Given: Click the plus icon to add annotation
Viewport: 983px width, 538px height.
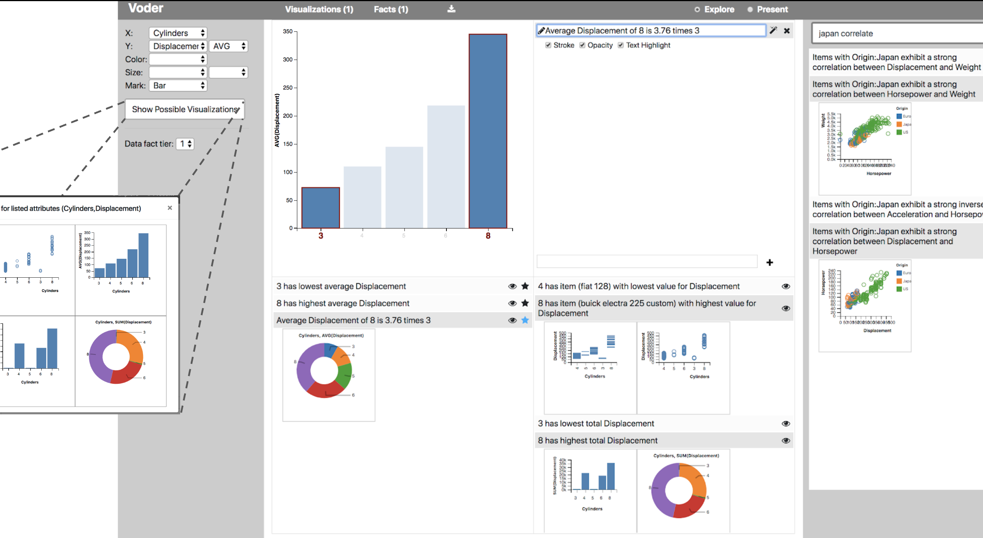Looking at the screenshot, I should [x=770, y=262].
